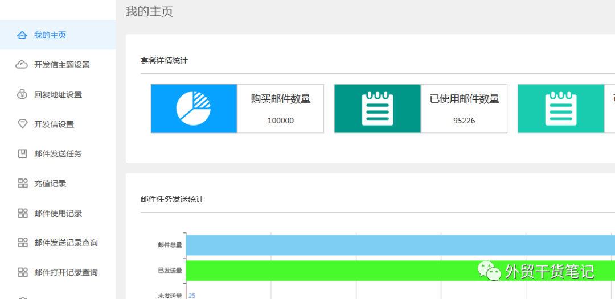Click the cloud icon beside 开发信主题设置
This screenshot has width=615, height=299.
pos(22,65)
